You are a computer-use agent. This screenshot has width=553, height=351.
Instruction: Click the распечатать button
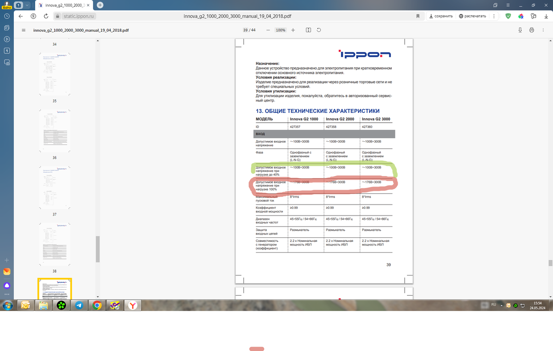[x=472, y=16]
